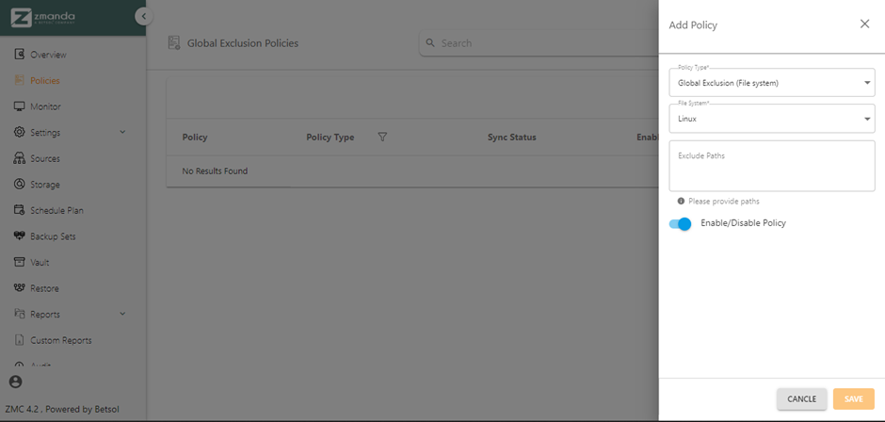
Task: Click the Custom Reports document icon
Action: click(19, 340)
